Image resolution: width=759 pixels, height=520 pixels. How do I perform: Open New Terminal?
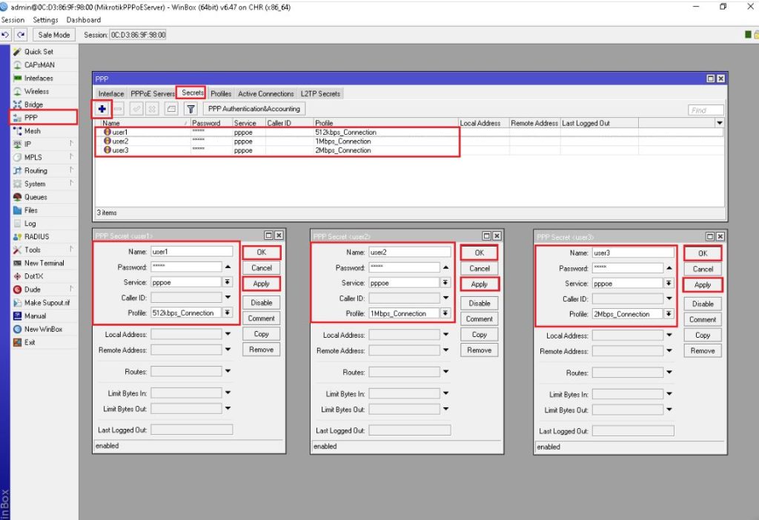(x=44, y=263)
